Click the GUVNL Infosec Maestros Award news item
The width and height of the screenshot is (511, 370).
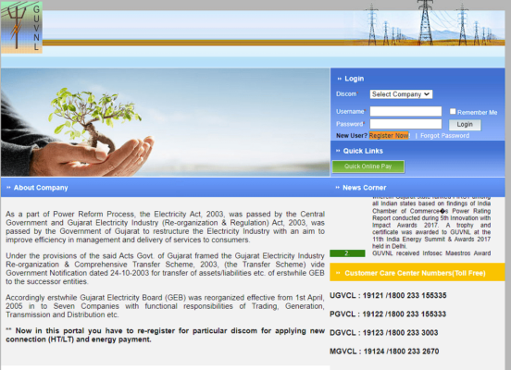pos(431,253)
